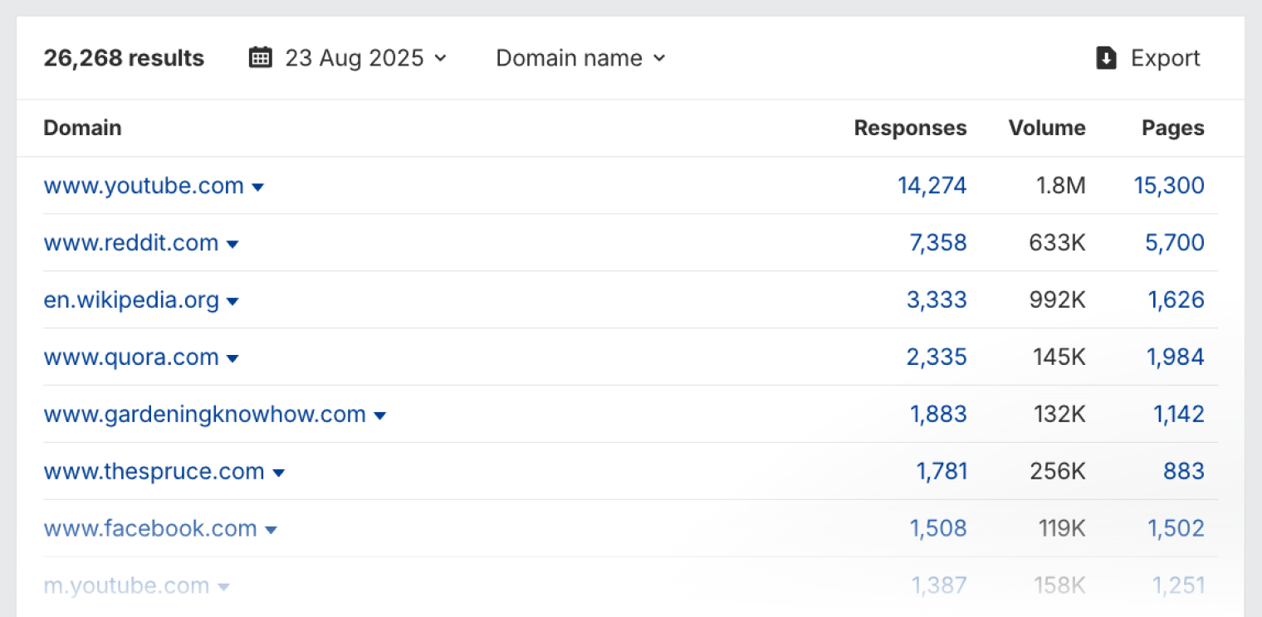Select the 119K volume cell
Screen dimensions: 1262x617
point(1061,529)
